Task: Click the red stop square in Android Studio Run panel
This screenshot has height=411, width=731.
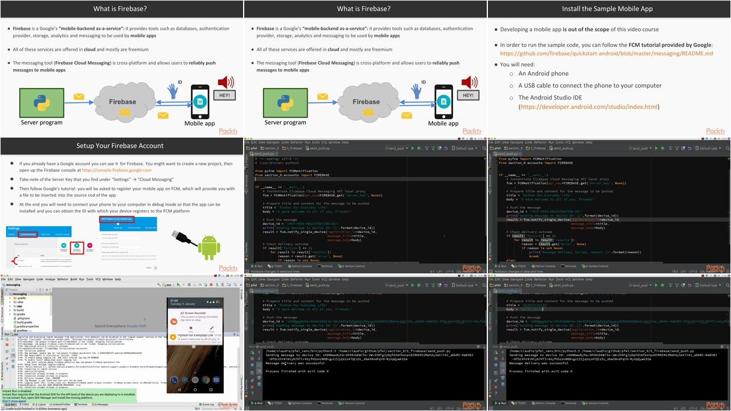Action: point(7,345)
